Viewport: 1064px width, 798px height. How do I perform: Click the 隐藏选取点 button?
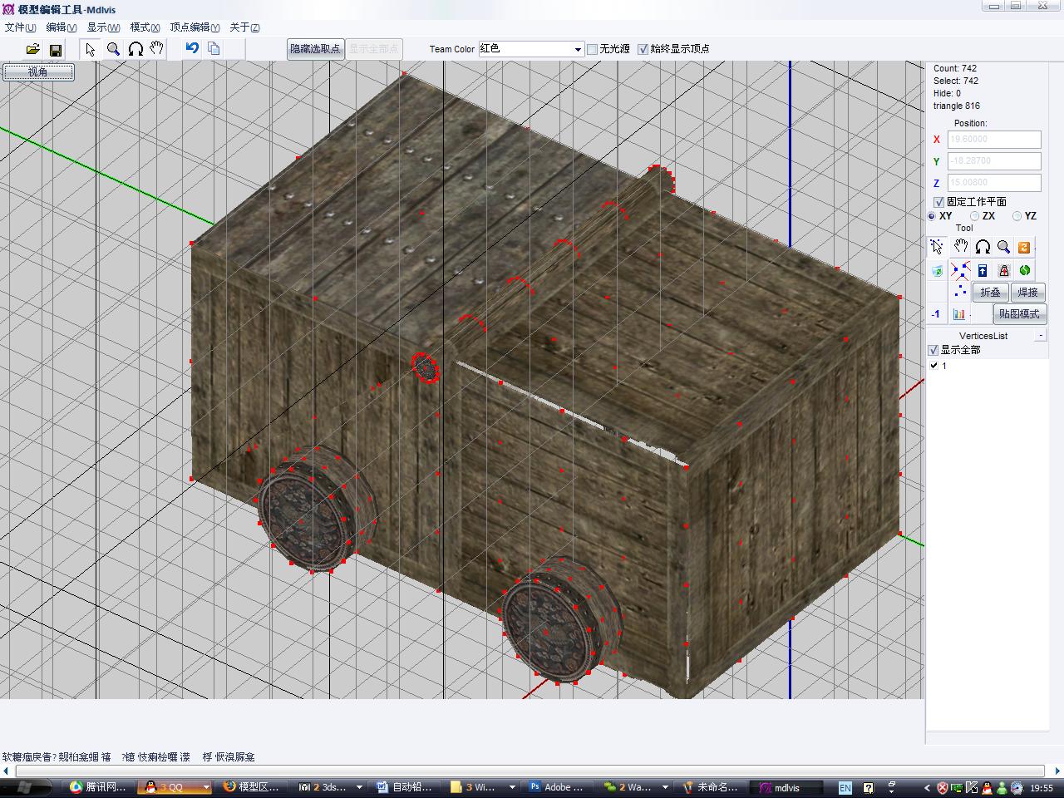click(x=315, y=49)
